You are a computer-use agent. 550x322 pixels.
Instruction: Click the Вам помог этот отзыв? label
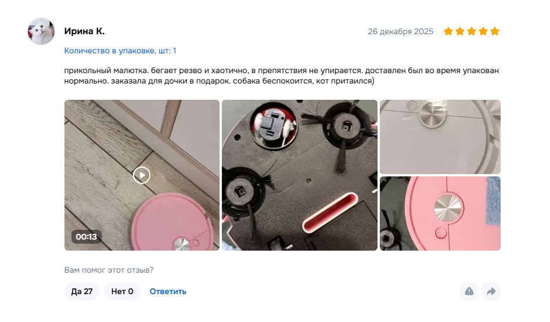[109, 270]
